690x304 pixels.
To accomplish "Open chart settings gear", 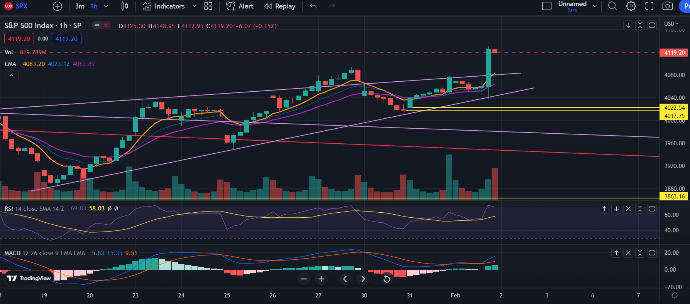I will pos(631,6).
